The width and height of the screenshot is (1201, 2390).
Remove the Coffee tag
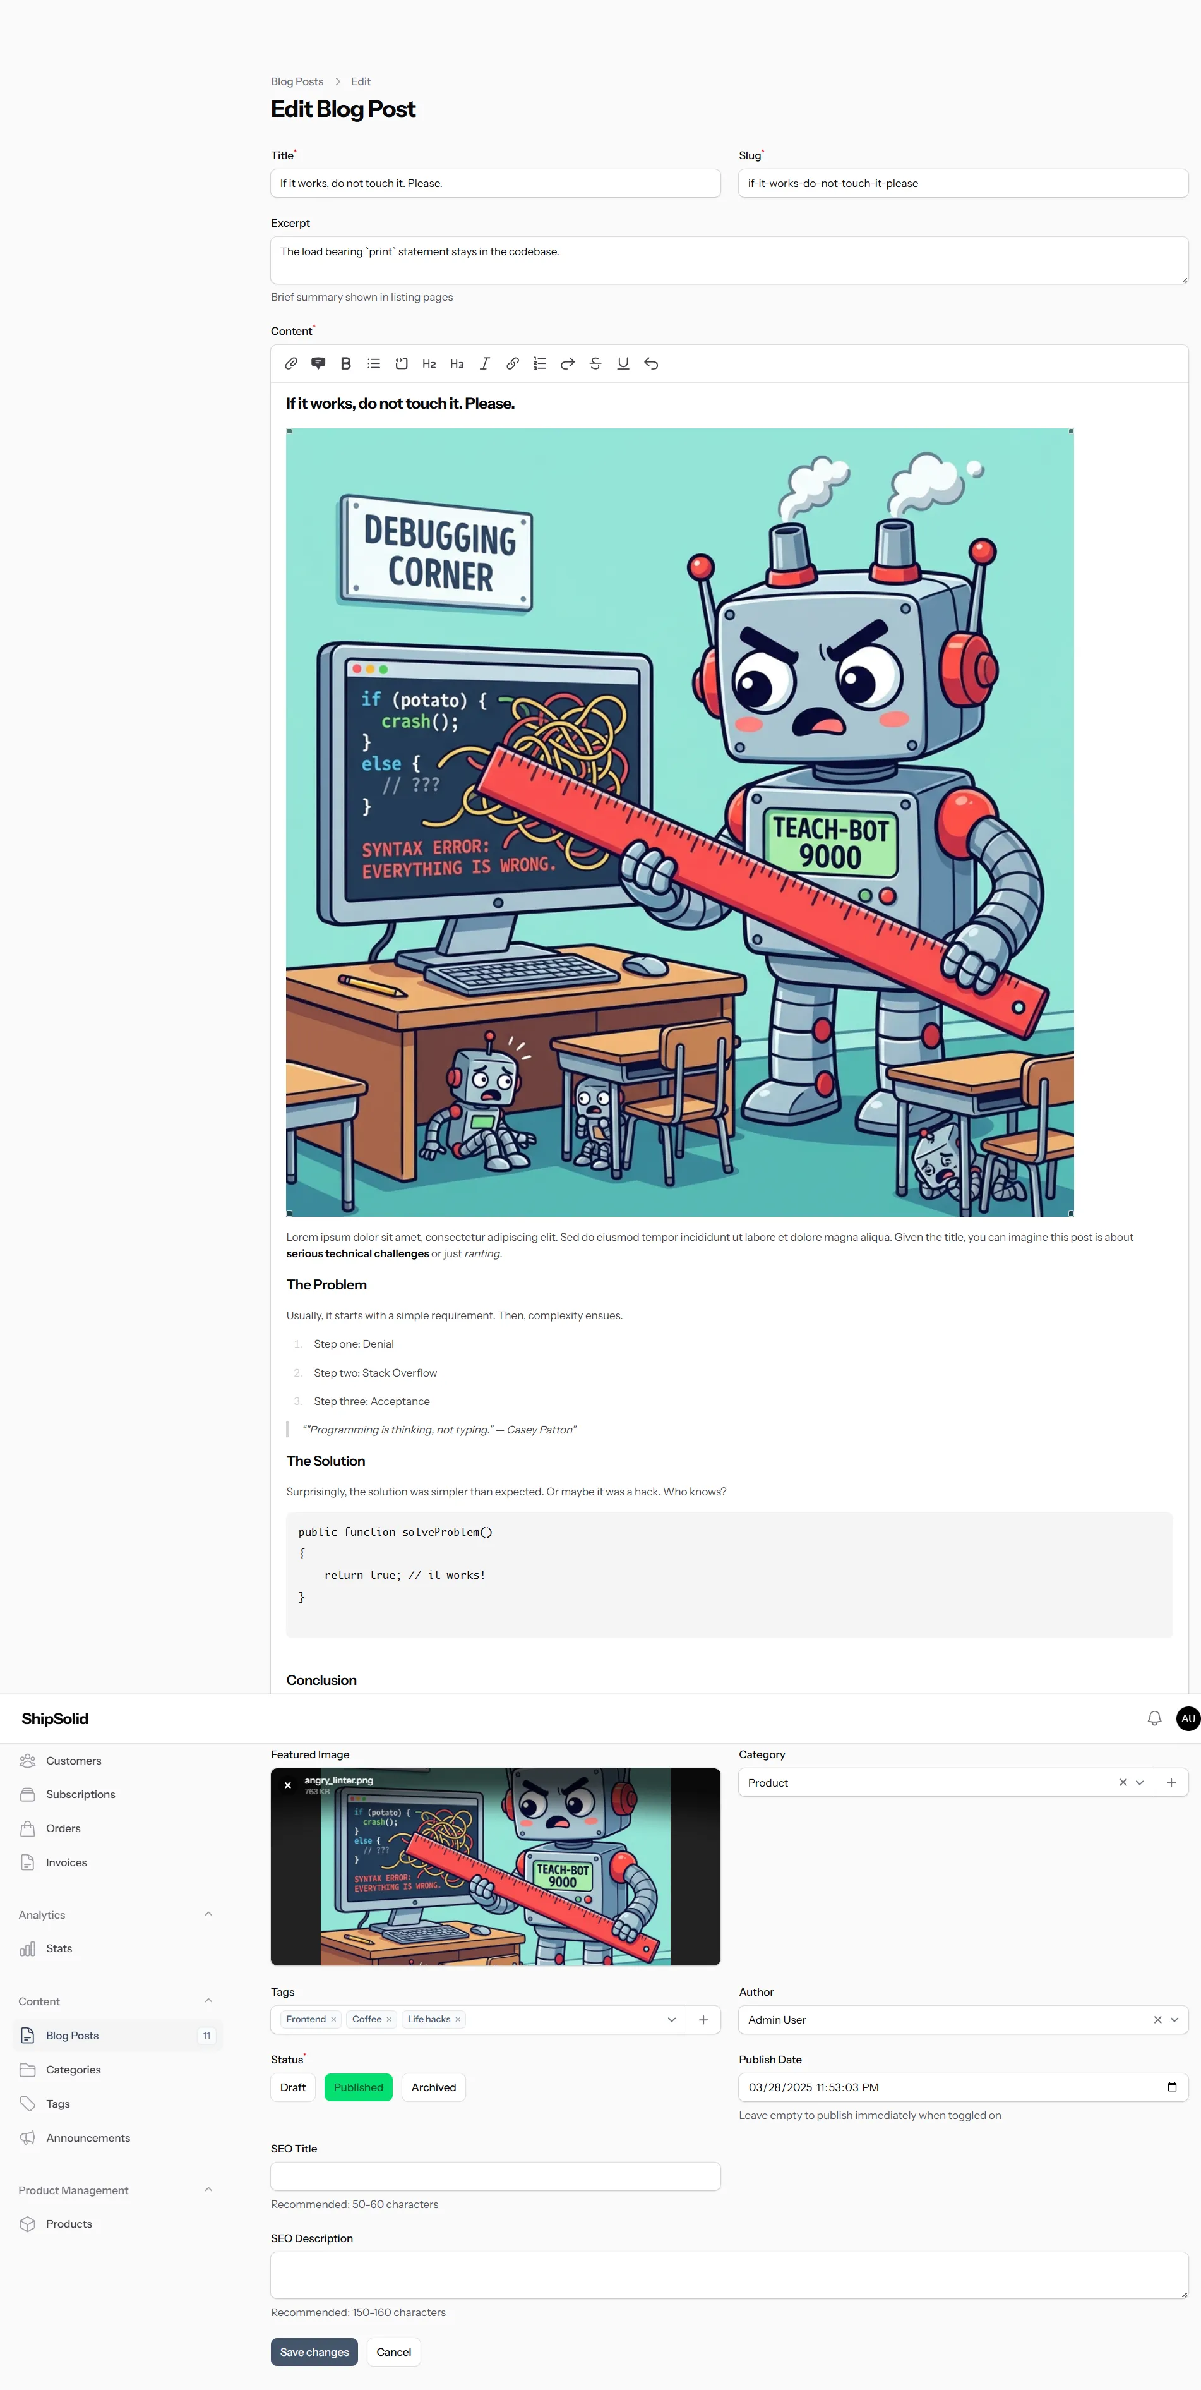[x=388, y=2019]
